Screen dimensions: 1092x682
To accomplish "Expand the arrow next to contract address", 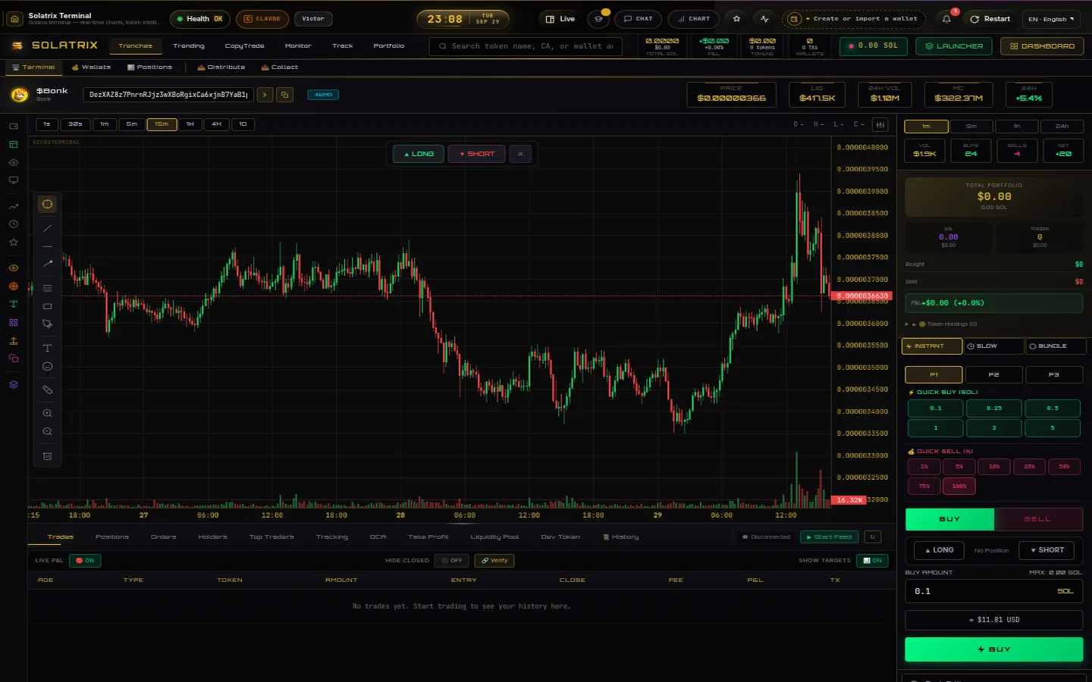I will coord(265,95).
